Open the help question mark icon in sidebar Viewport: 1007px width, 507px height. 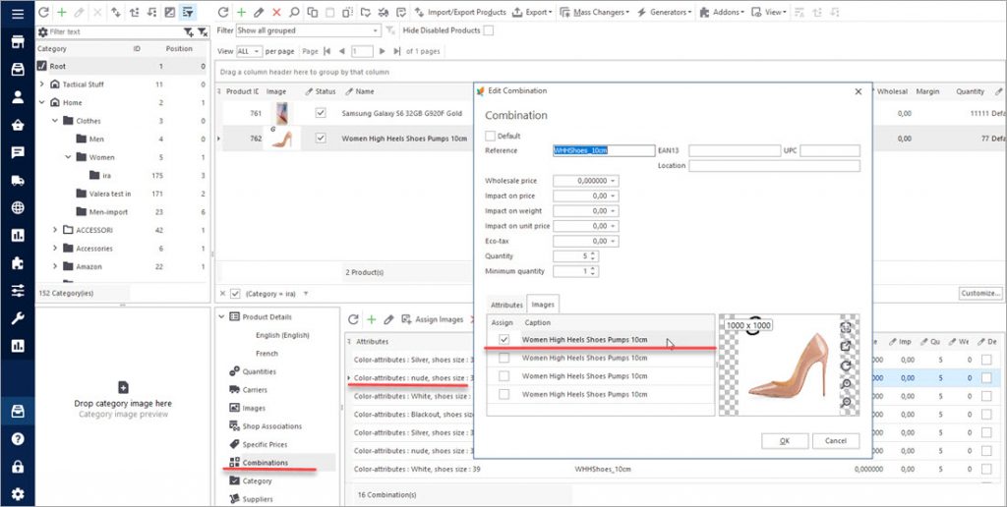(x=17, y=439)
